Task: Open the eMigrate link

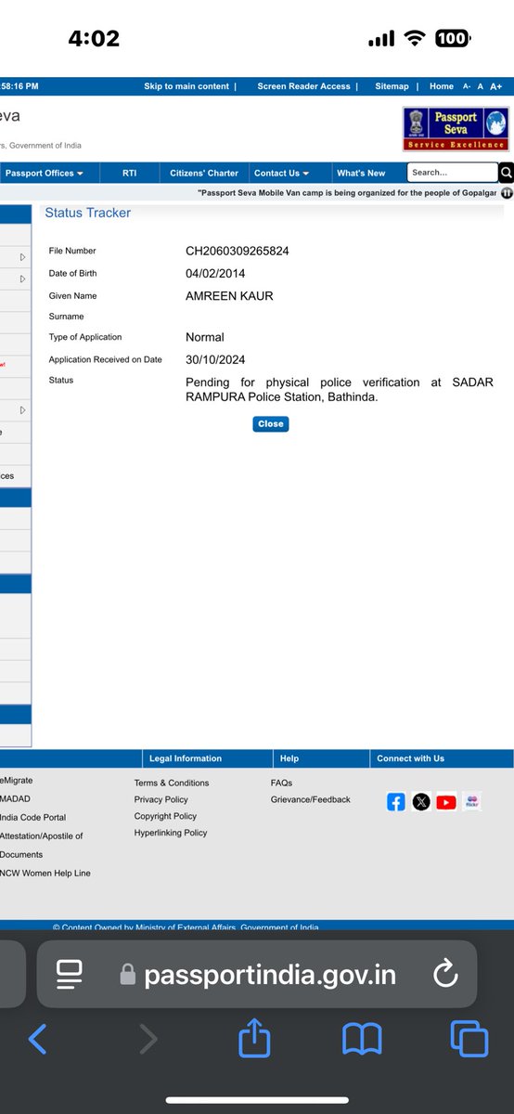Action: coord(17,781)
